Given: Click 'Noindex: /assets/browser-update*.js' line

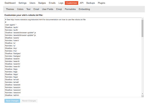Looking at the screenshot, I should pyautogui.click(x=20, y=35).
